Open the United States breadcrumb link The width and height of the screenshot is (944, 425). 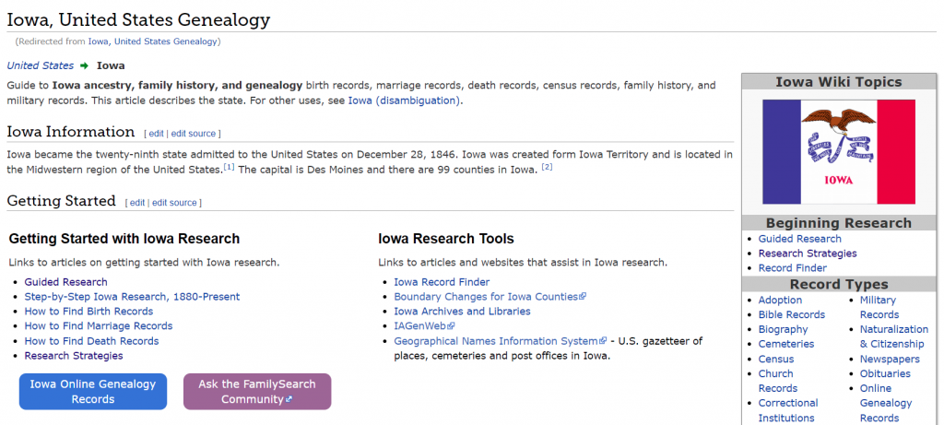point(40,65)
